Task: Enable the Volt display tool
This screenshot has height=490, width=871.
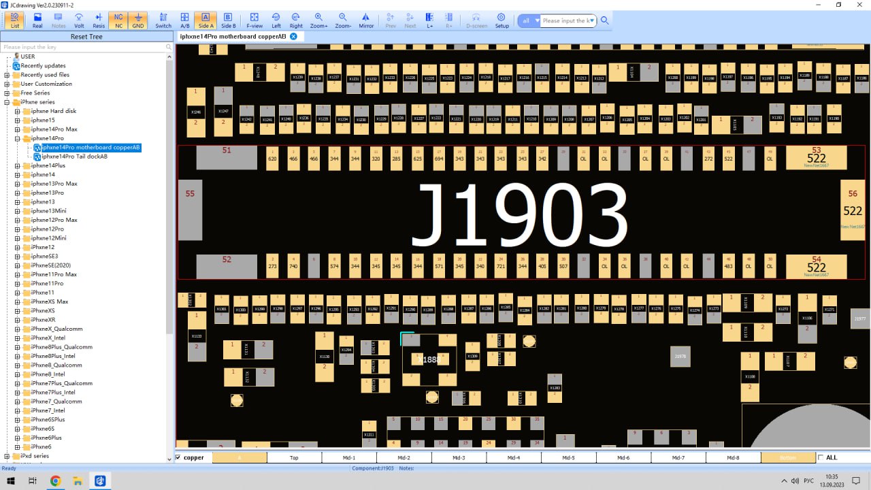Action: [x=80, y=20]
